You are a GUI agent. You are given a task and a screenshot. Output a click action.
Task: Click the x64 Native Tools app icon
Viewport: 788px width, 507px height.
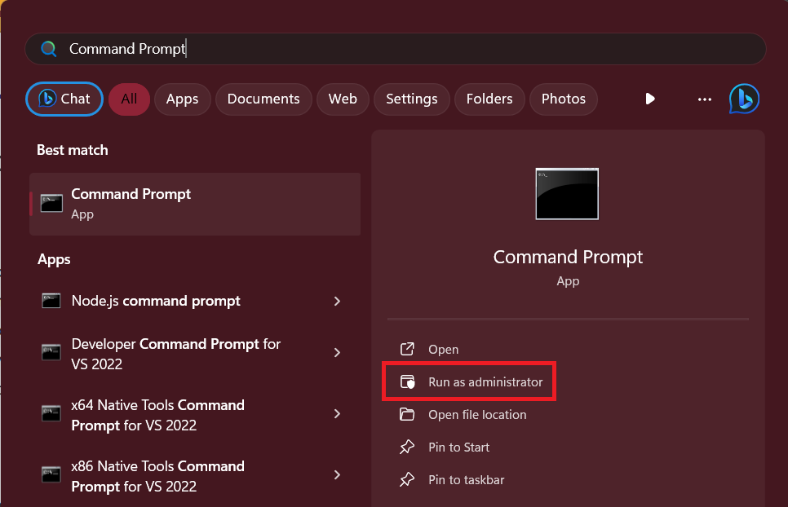(51, 414)
